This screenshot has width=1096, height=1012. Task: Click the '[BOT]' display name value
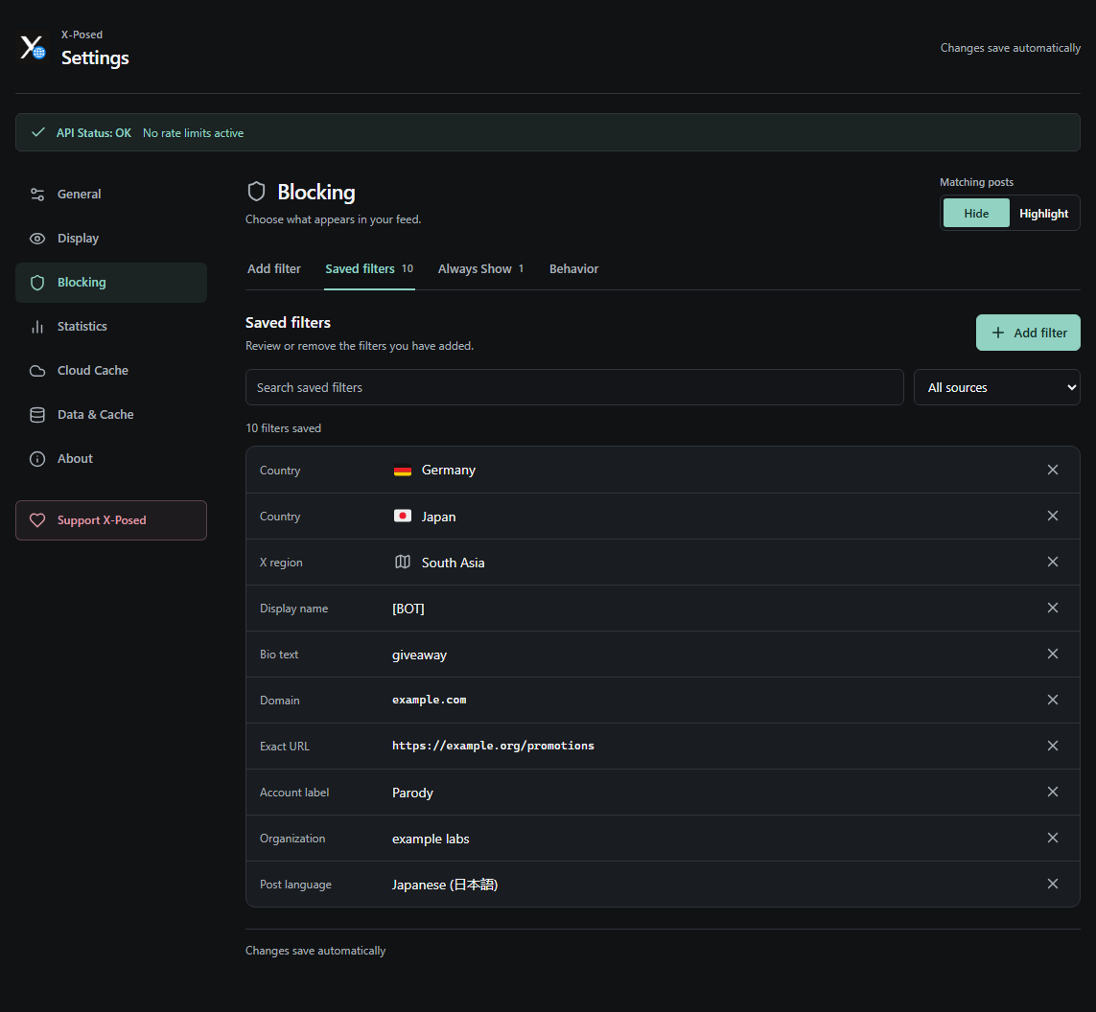click(408, 609)
